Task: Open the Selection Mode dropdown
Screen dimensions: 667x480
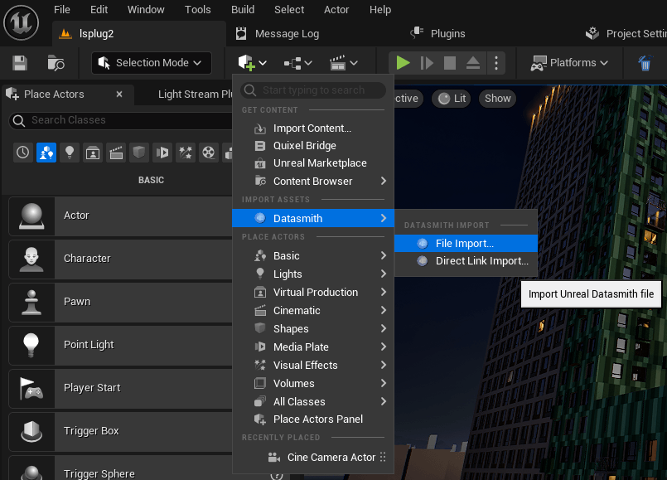Action: [x=152, y=63]
